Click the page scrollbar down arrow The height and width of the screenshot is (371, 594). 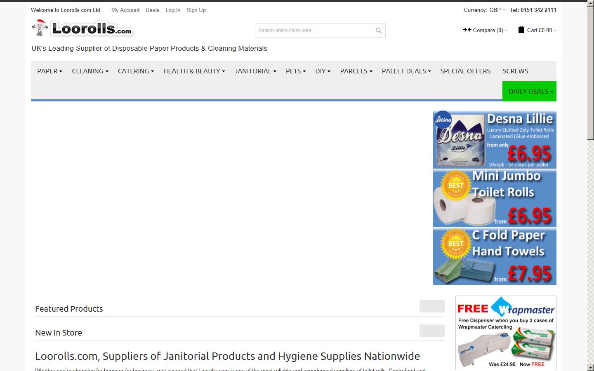[x=590, y=367]
